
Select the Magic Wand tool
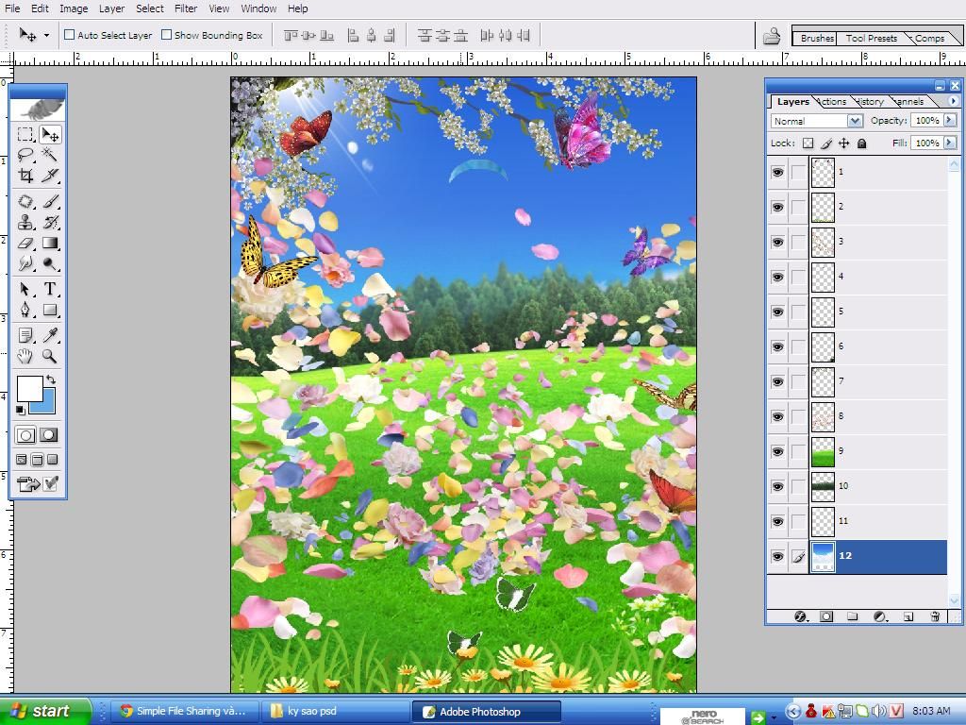[50, 155]
